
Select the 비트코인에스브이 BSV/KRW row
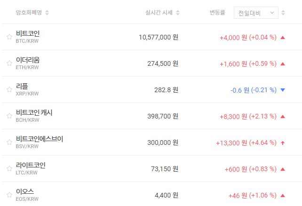[x=39, y=142]
